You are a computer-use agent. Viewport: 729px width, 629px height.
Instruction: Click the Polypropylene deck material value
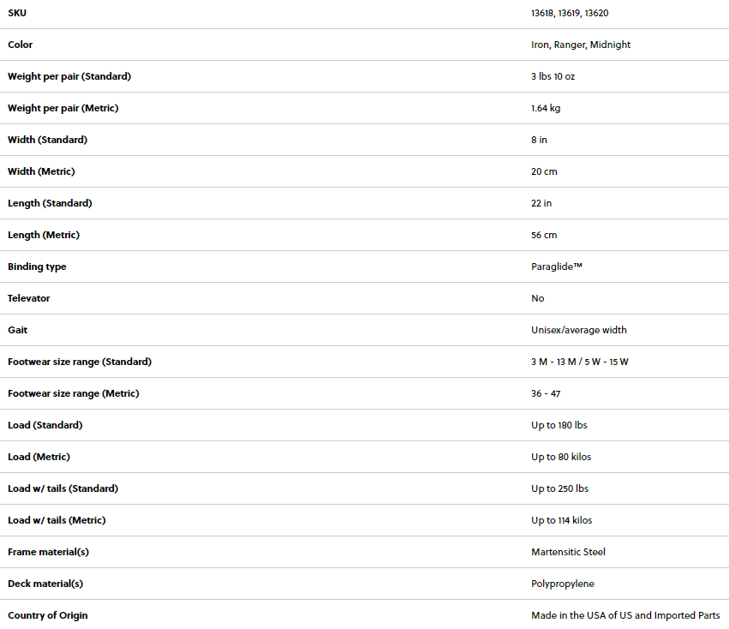point(562,584)
